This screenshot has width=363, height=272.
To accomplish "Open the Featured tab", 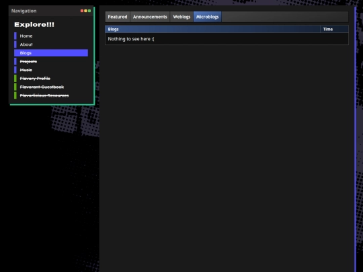I will [118, 17].
